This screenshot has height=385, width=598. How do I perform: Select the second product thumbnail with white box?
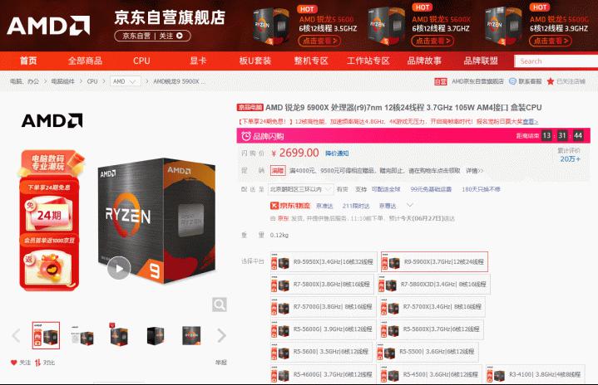click(82, 336)
